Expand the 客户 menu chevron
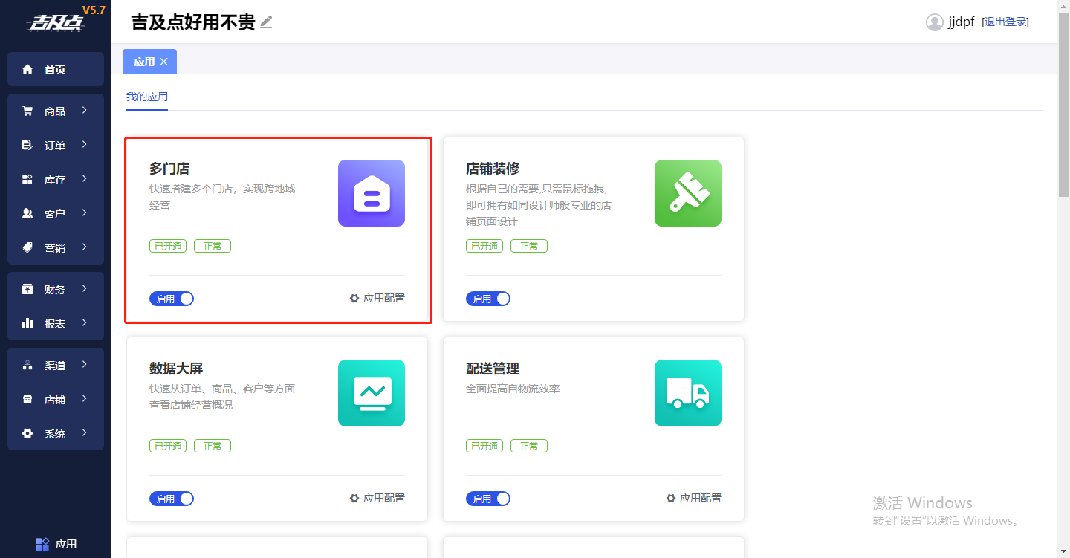This screenshot has height=558, width=1070. coord(85,213)
